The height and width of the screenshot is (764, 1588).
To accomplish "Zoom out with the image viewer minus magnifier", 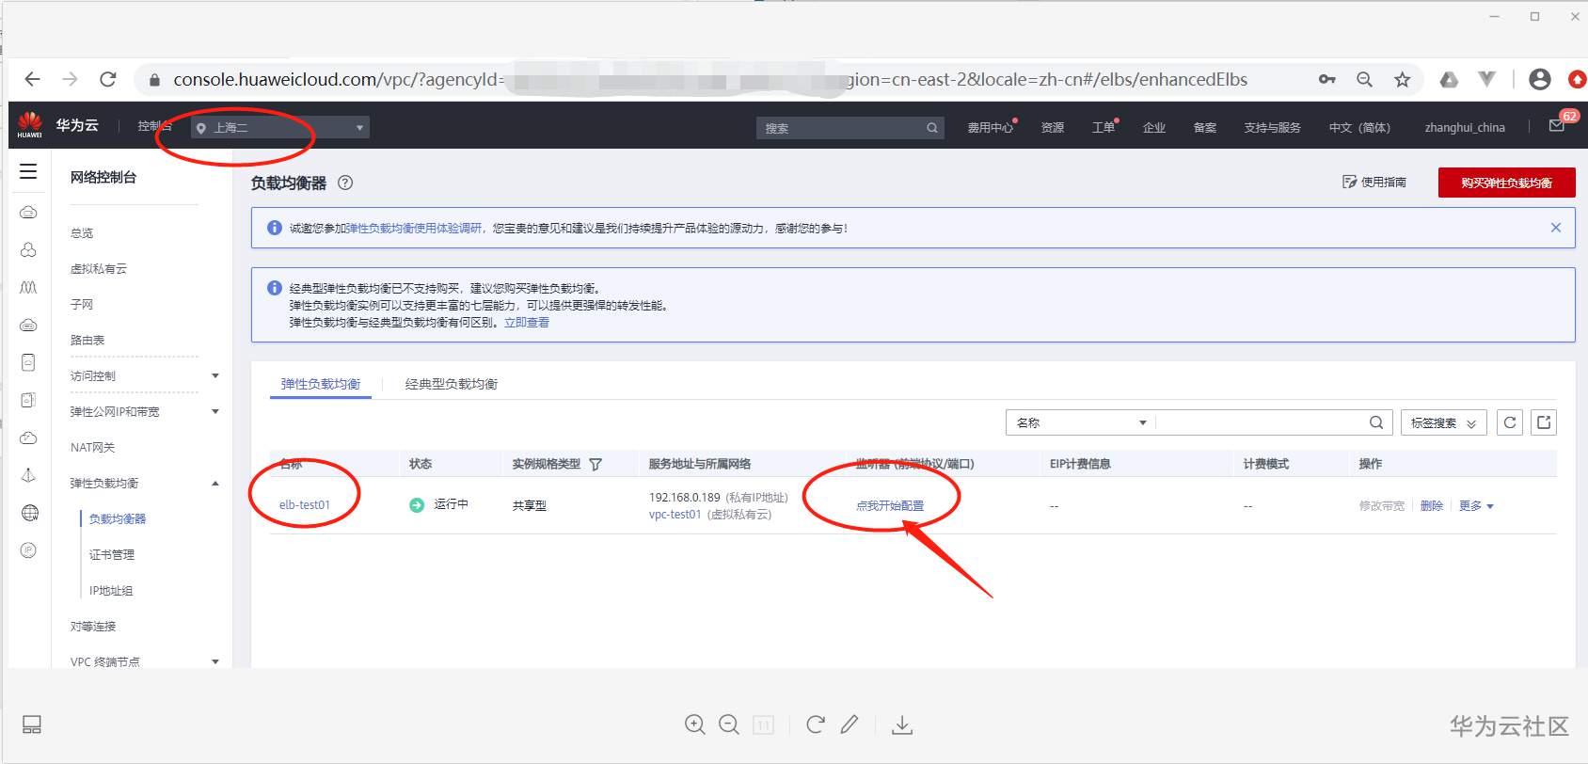I will click(x=729, y=724).
